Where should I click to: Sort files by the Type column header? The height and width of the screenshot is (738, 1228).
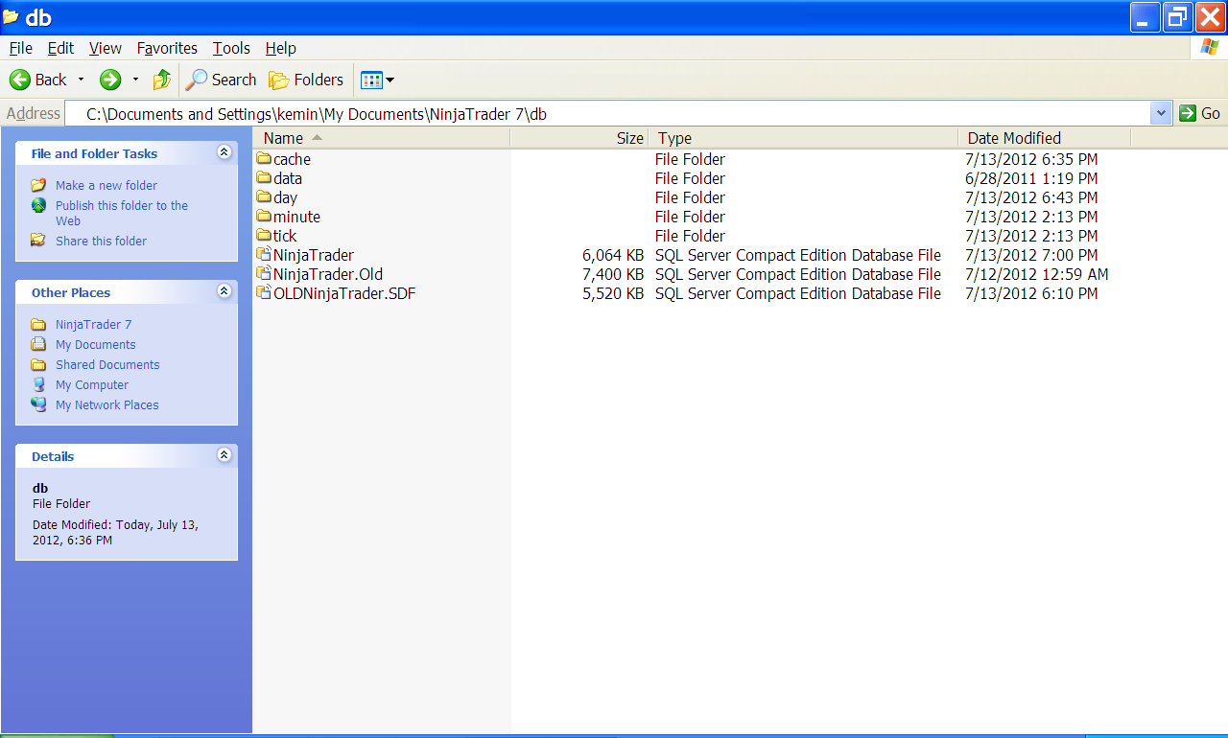pos(803,138)
